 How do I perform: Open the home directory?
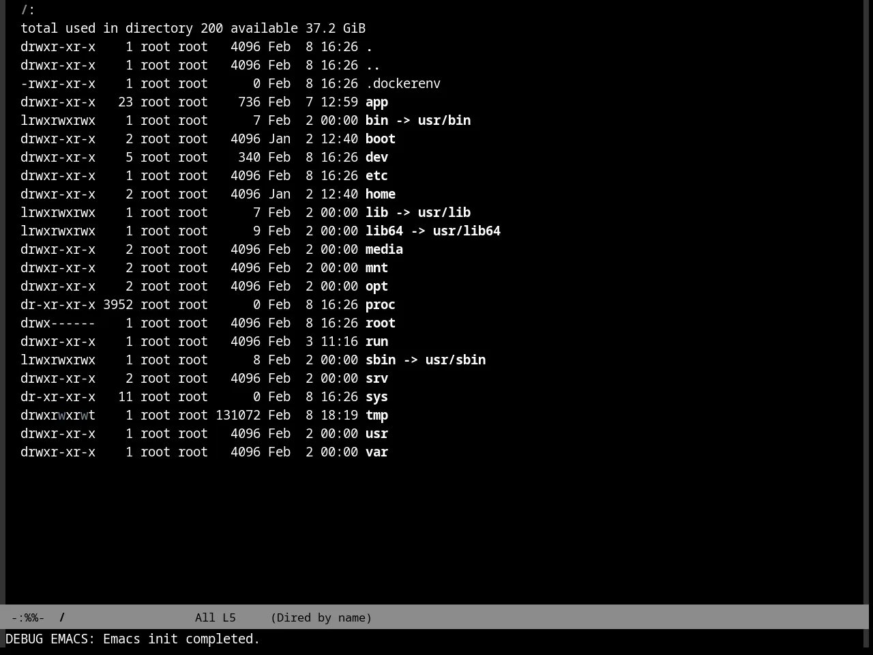pos(381,194)
